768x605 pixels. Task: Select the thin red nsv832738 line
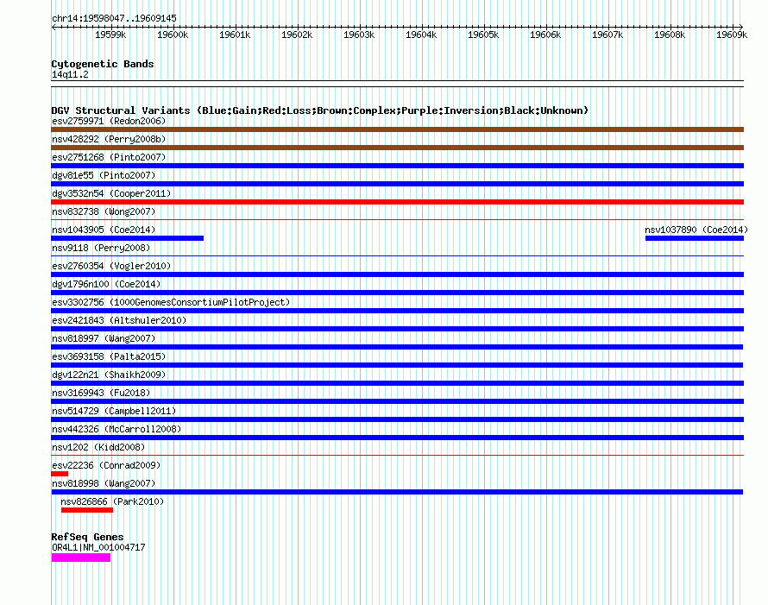click(x=397, y=219)
